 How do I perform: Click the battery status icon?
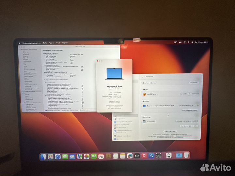click(180, 42)
